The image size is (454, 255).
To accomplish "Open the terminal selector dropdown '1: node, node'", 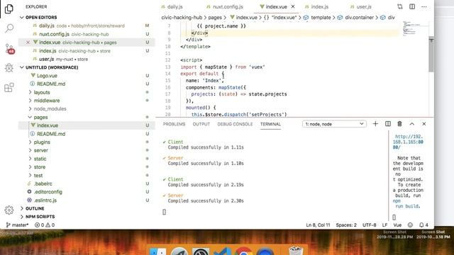I will (x=334, y=124).
